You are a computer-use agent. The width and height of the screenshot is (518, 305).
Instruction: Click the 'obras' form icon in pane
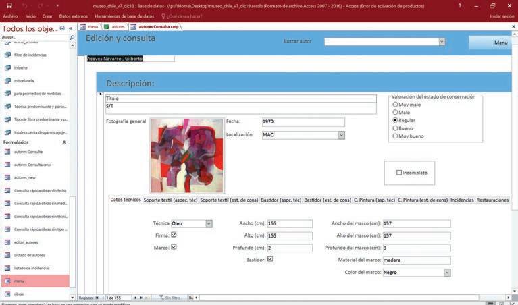(x=7, y=294)
